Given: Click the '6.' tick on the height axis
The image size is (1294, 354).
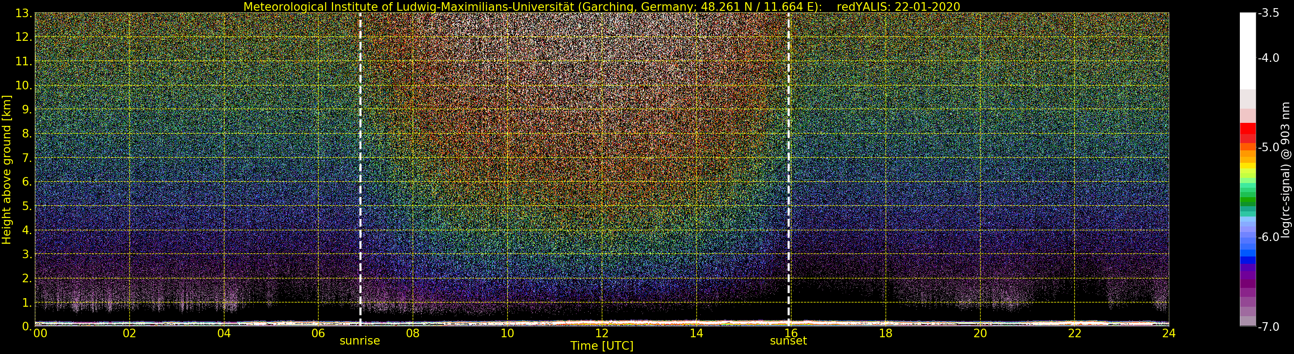Looking at the screenshot, I should [x=27, y=182].
